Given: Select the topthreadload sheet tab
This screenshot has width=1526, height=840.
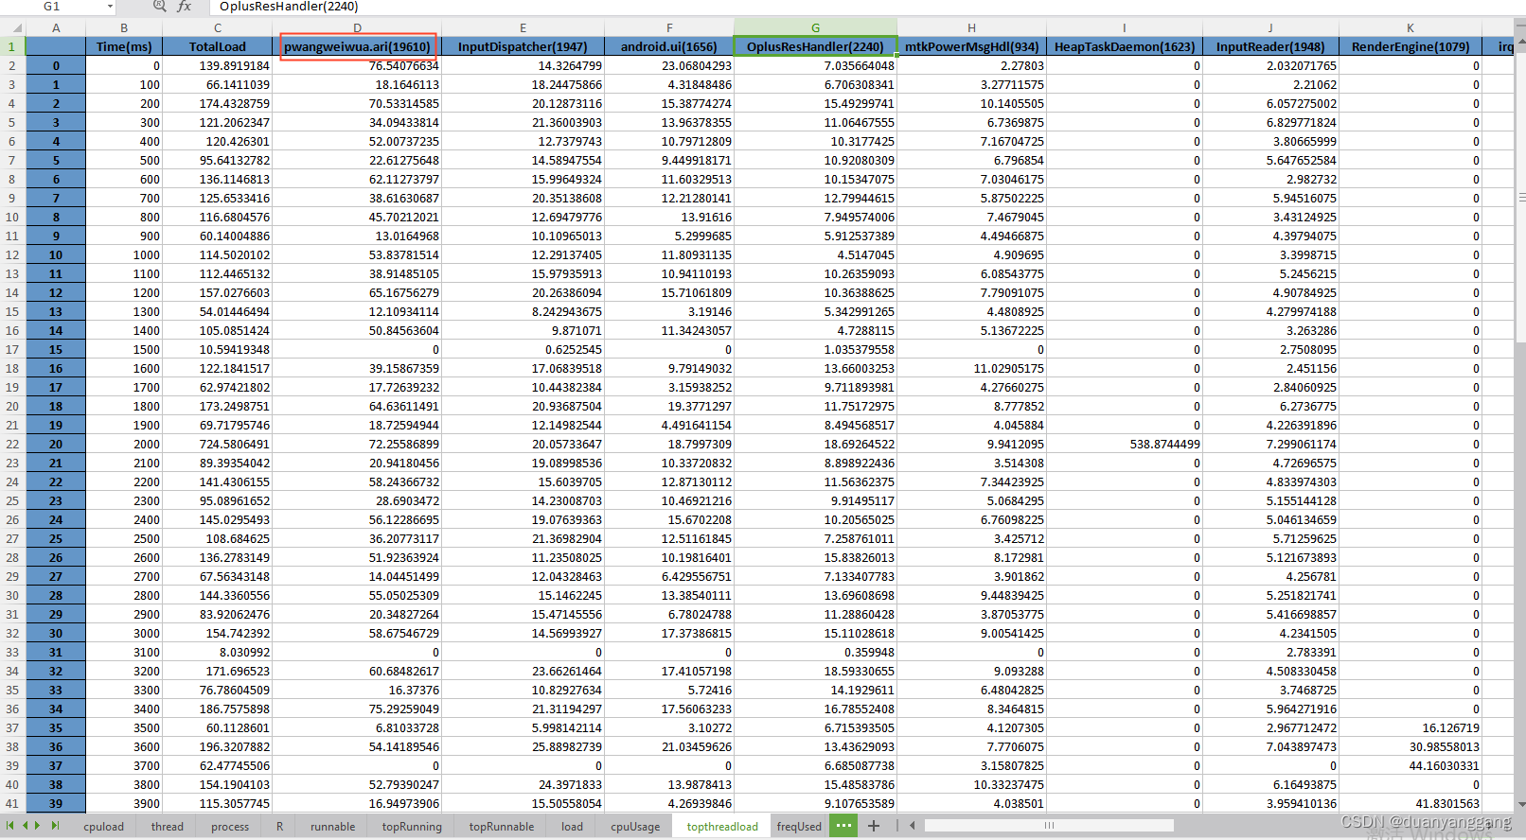Looking at the screenshot, I should point(722,826).
